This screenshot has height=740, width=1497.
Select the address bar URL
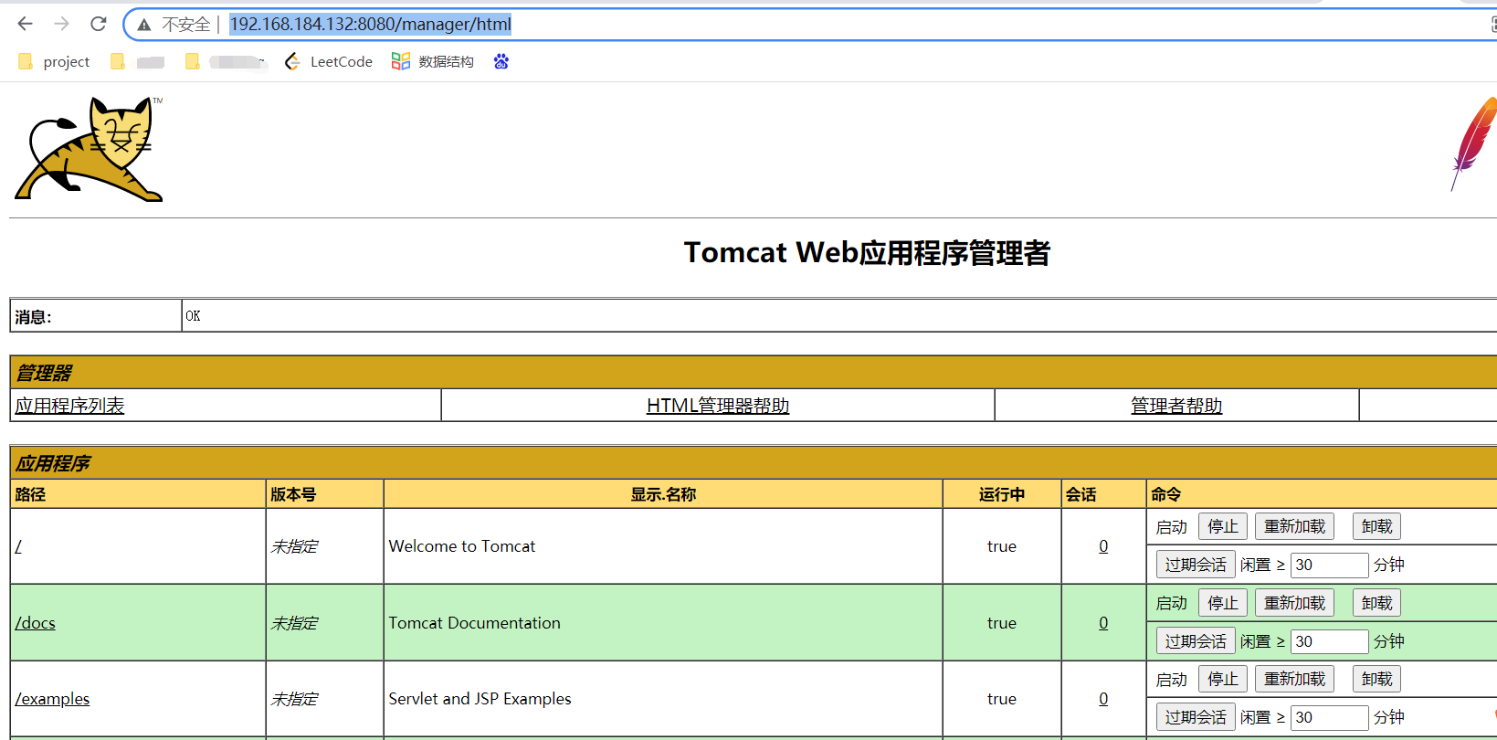tap(370, 25)
